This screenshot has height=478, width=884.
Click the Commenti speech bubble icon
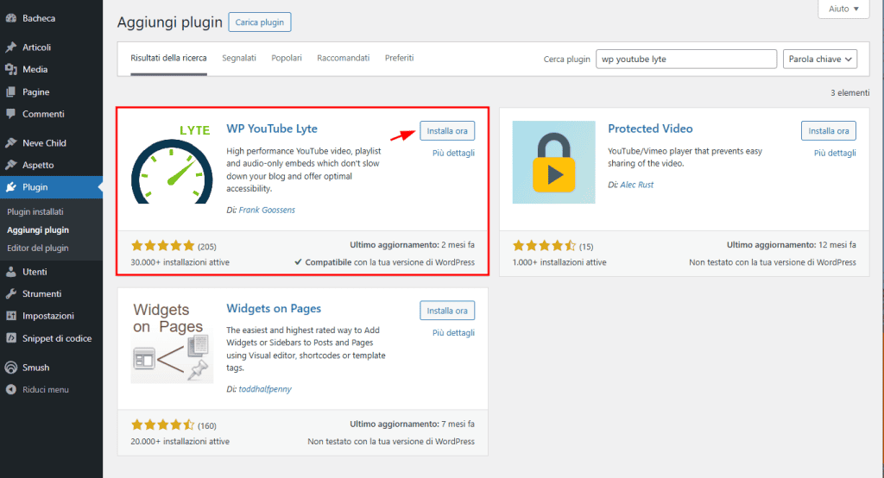(x=10, y=114)
